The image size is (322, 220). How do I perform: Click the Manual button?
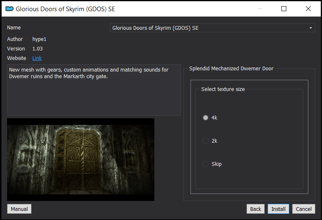tap(20, 209)
